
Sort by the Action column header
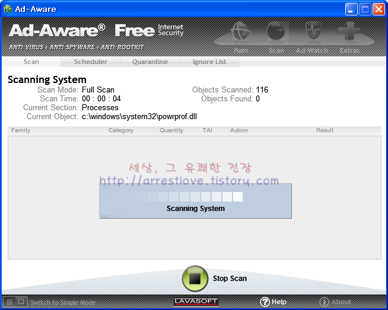(239, 130)
